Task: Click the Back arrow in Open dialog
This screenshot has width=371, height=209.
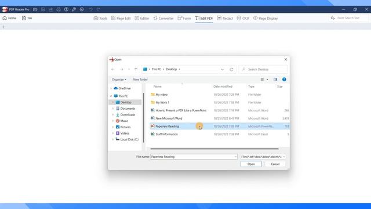Action: [113, 69]
